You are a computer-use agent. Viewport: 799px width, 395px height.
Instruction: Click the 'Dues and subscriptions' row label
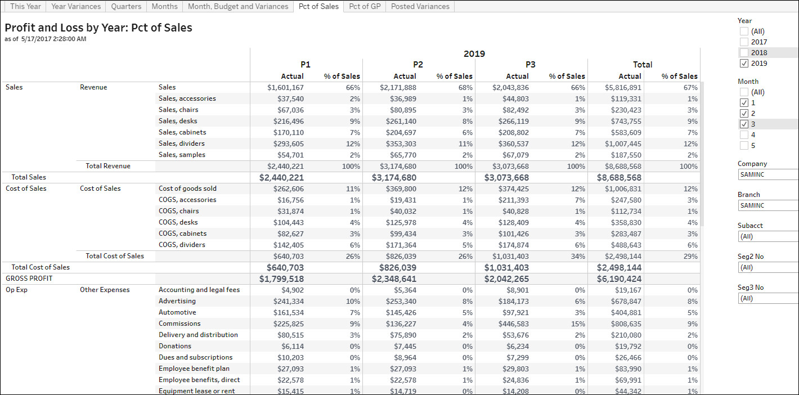point(195,357)
